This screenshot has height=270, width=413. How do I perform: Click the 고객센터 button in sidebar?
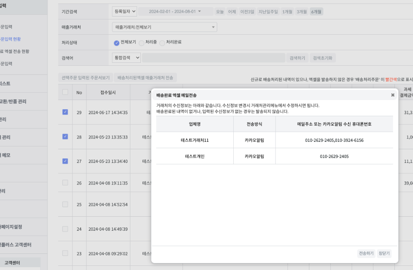click(20, 263)
